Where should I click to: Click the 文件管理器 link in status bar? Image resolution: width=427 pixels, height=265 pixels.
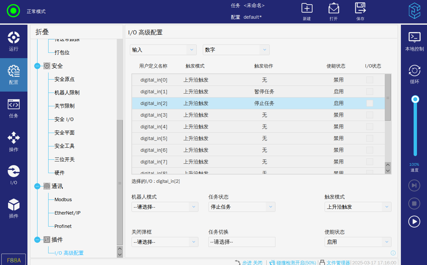point(338,263)
